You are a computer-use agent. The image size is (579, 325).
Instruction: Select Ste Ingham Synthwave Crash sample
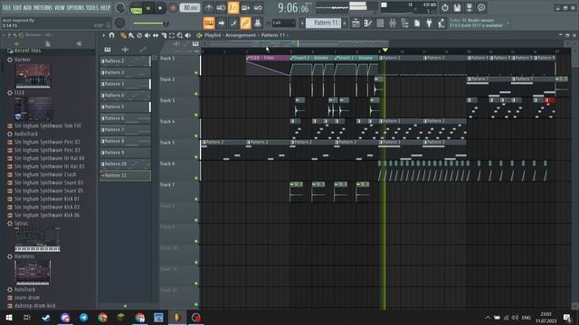[45, 174]
